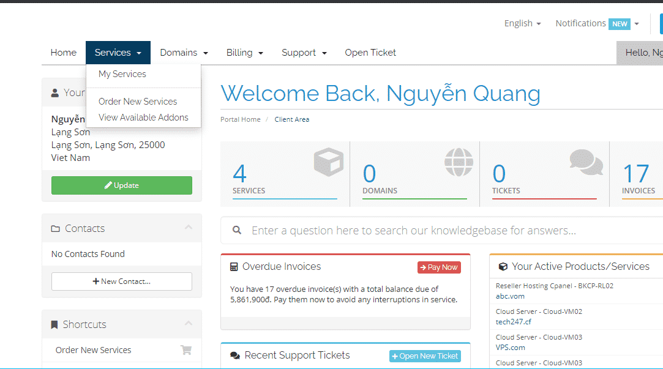Click the Overdue Invoices calculator icon

(x=234, y=267)
